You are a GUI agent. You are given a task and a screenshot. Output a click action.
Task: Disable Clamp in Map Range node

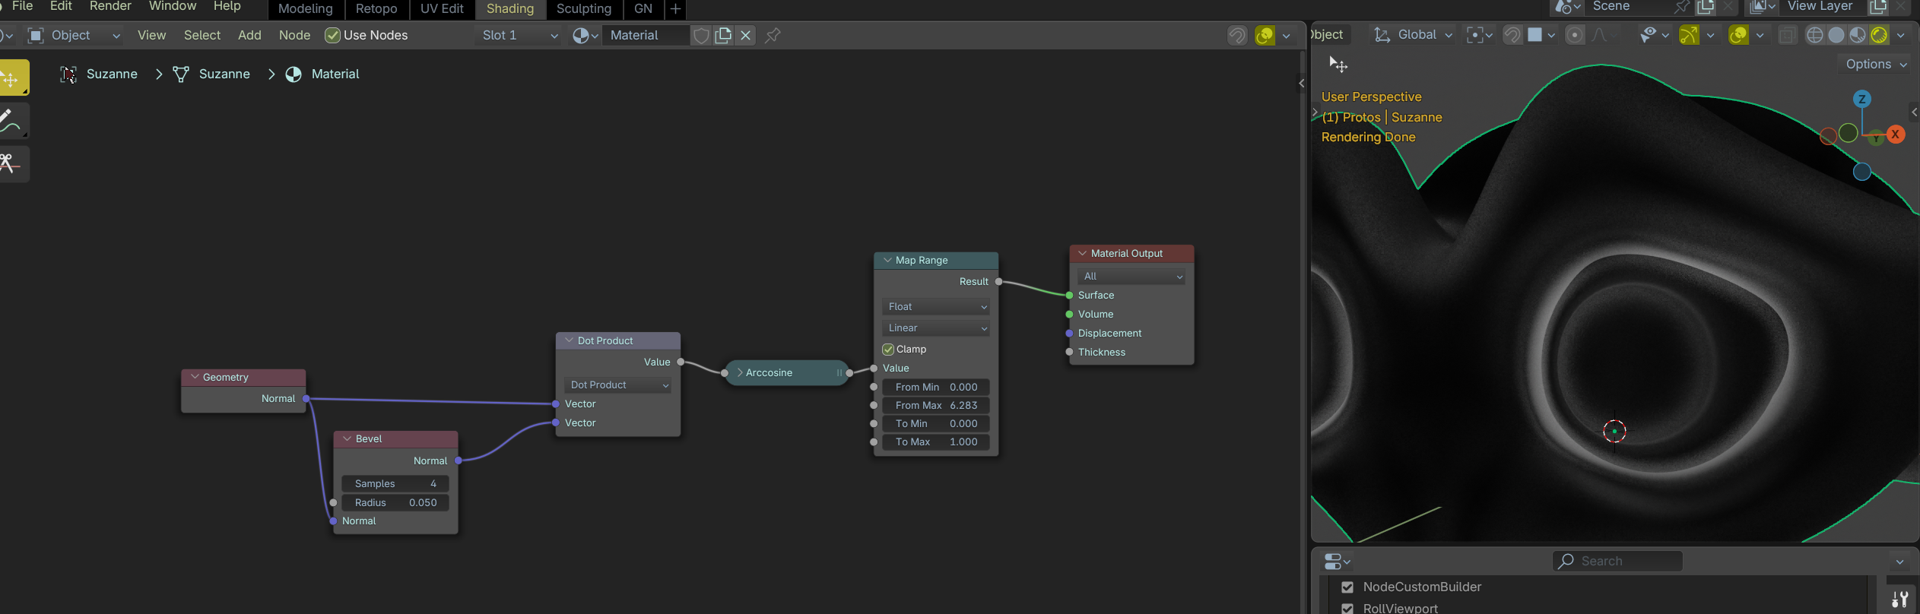coord(887,350)
